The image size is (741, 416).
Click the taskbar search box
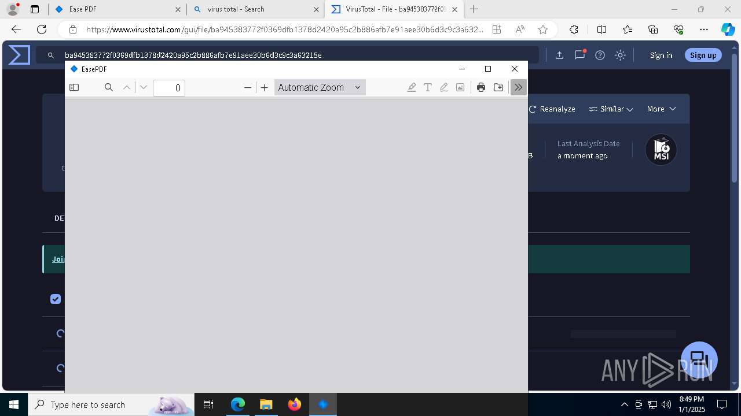[x=111, y=404]
